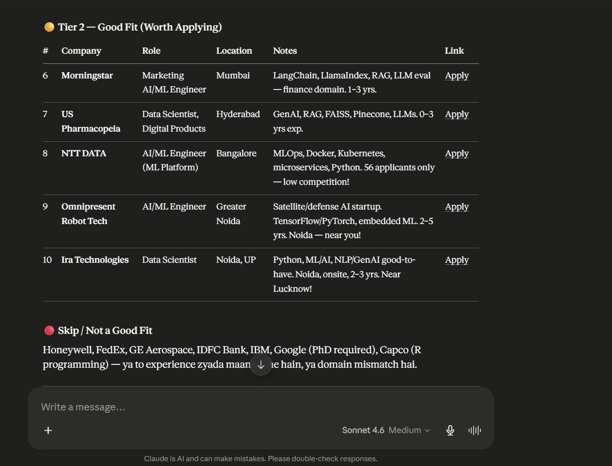Click the LangChain, LlamaIndex notes for Morningstar
This screenshot has width=612, height=466.
point(352,82)
